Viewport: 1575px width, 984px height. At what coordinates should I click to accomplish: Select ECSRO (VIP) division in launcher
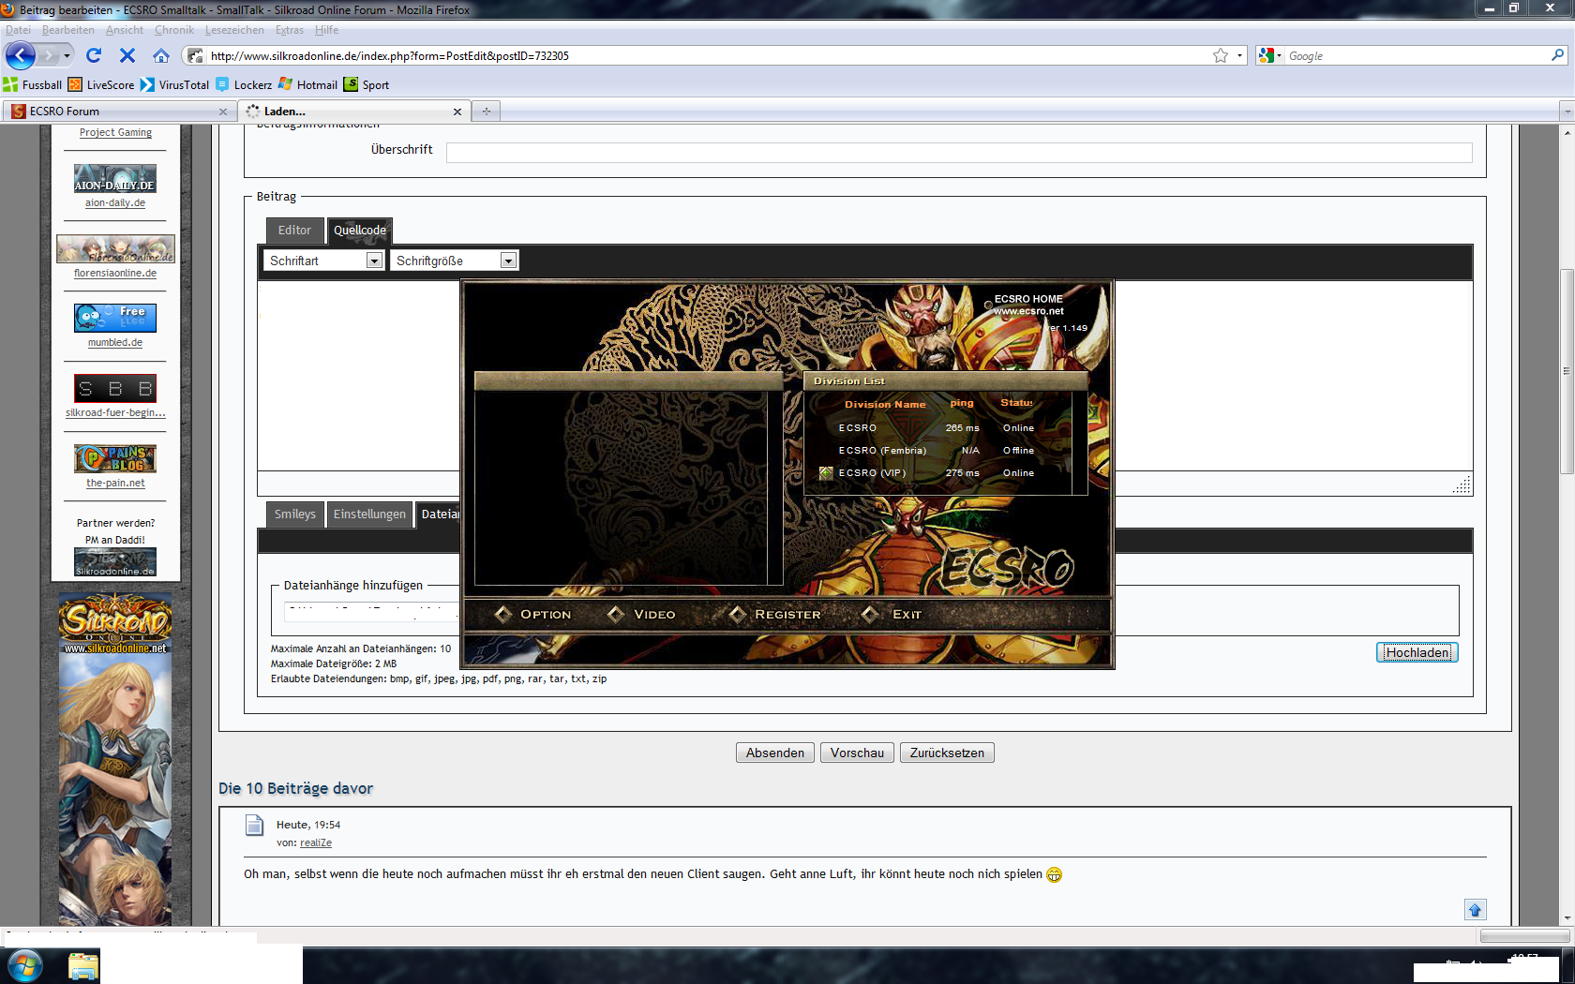coord(872,473)
